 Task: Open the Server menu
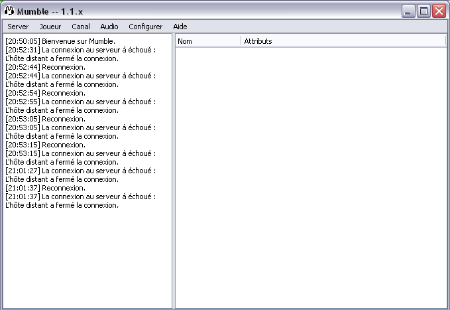click(18, 27)
